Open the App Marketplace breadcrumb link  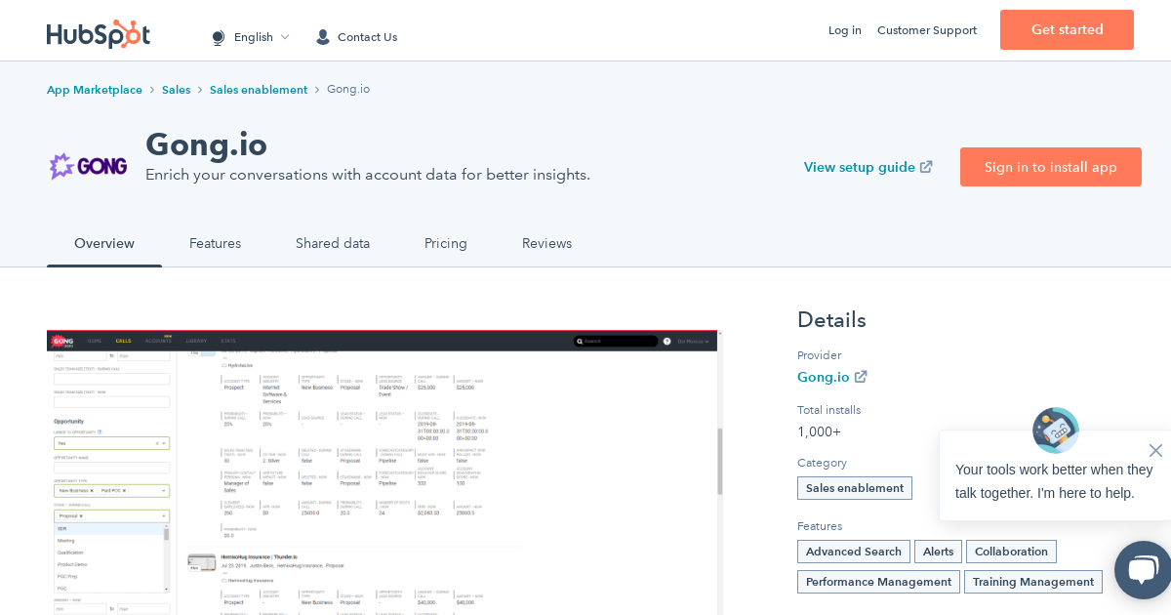[x=94, y=89]
